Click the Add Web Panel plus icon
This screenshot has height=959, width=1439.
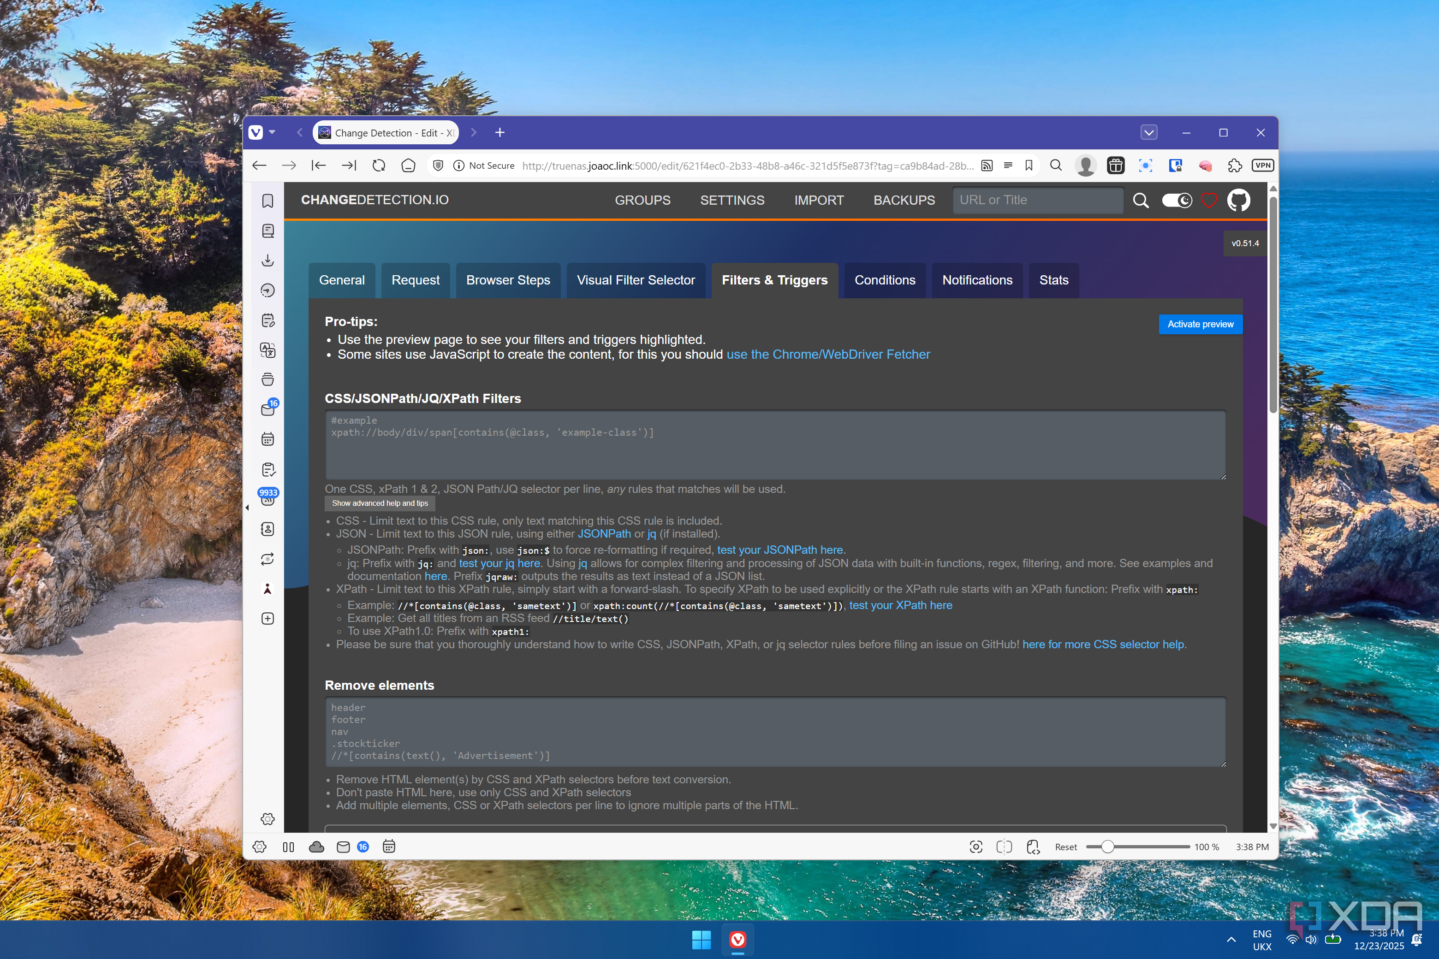(x=268, y=618)
